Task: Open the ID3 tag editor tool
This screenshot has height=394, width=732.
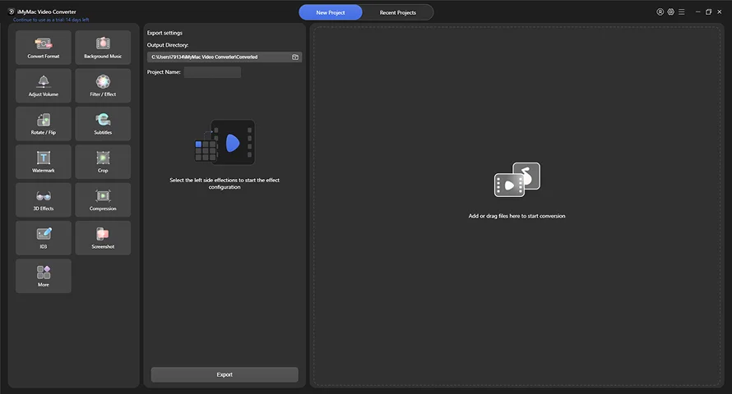Action: (x=44, y=238)
